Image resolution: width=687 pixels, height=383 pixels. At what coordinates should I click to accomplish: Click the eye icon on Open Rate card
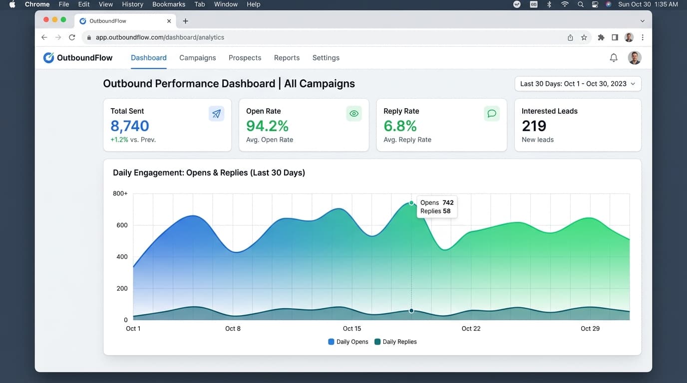(354, 114)
